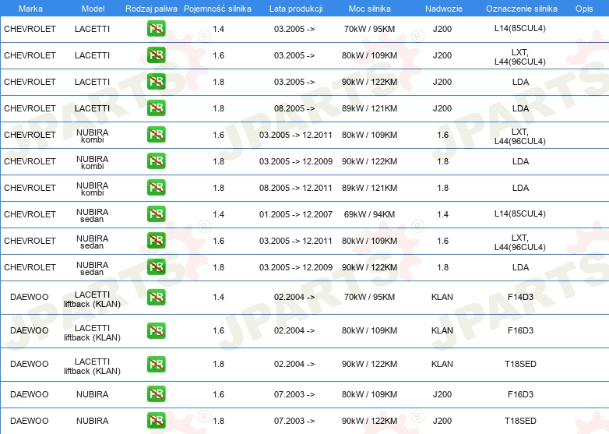Select 03.2005 -> 12.2009 in Nubira sedan row
This screenshot has height=434, width=609.
coord(296,267)
